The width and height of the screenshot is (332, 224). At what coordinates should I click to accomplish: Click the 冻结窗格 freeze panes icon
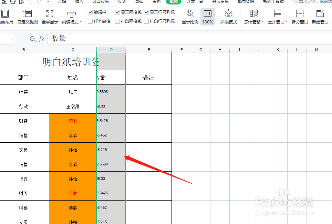(x=254, y=13)
